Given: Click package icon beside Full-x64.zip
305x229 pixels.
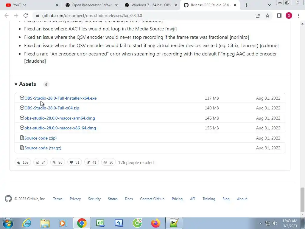Looking at the screenshot, I should pos(22,108).
